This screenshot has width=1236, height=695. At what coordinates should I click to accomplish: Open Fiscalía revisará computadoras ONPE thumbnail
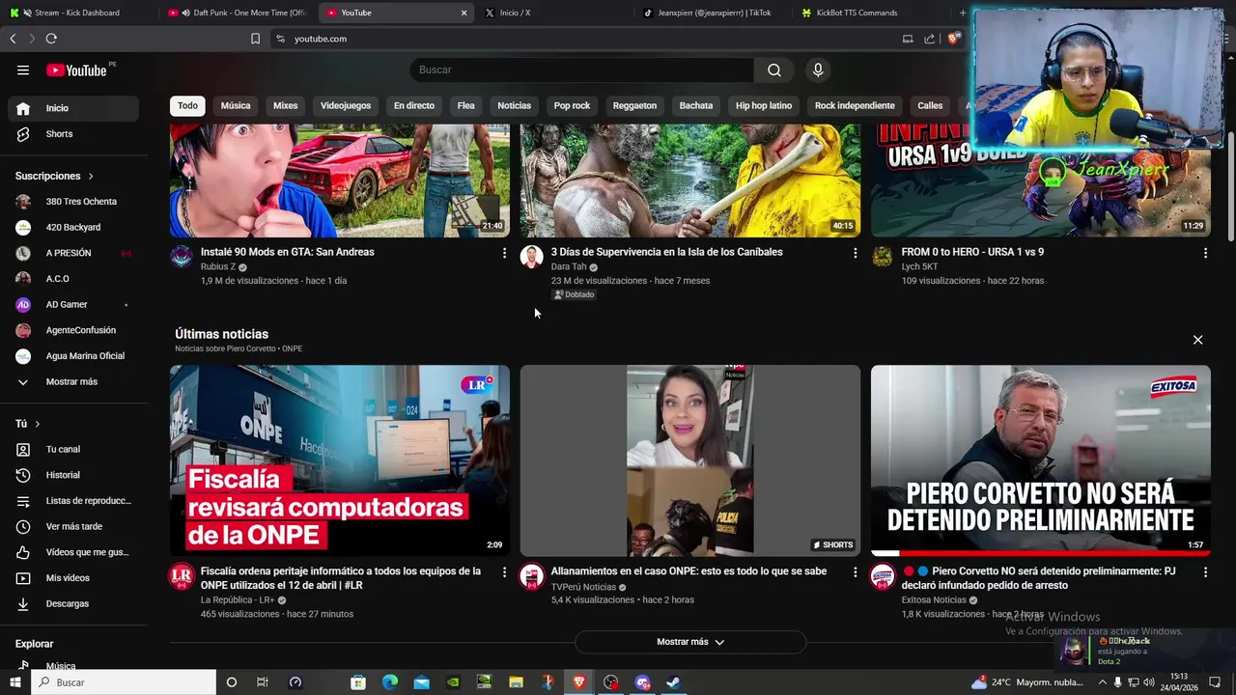point(340,460)
